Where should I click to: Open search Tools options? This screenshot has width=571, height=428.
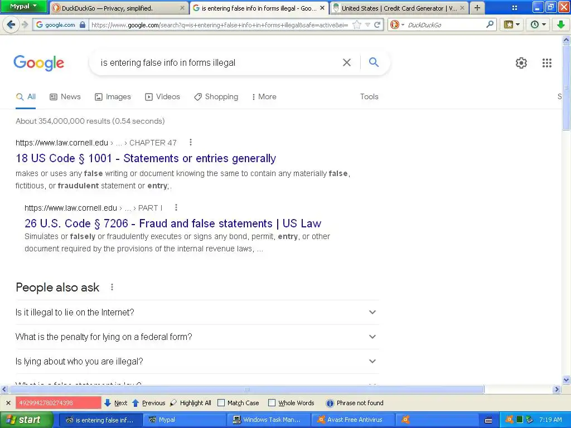pos(369,97)
